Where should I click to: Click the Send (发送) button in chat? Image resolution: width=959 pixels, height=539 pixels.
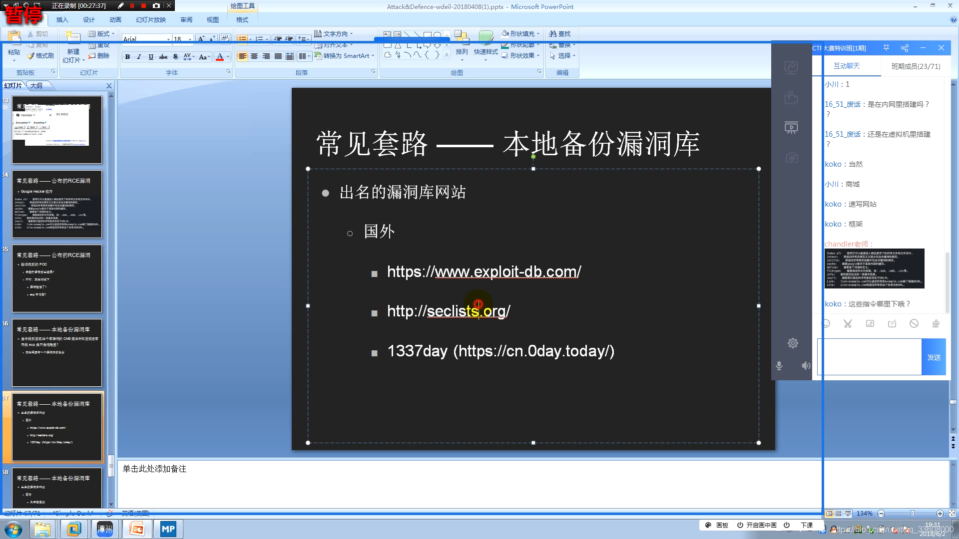pyautogui.click(x=934, y=357)
